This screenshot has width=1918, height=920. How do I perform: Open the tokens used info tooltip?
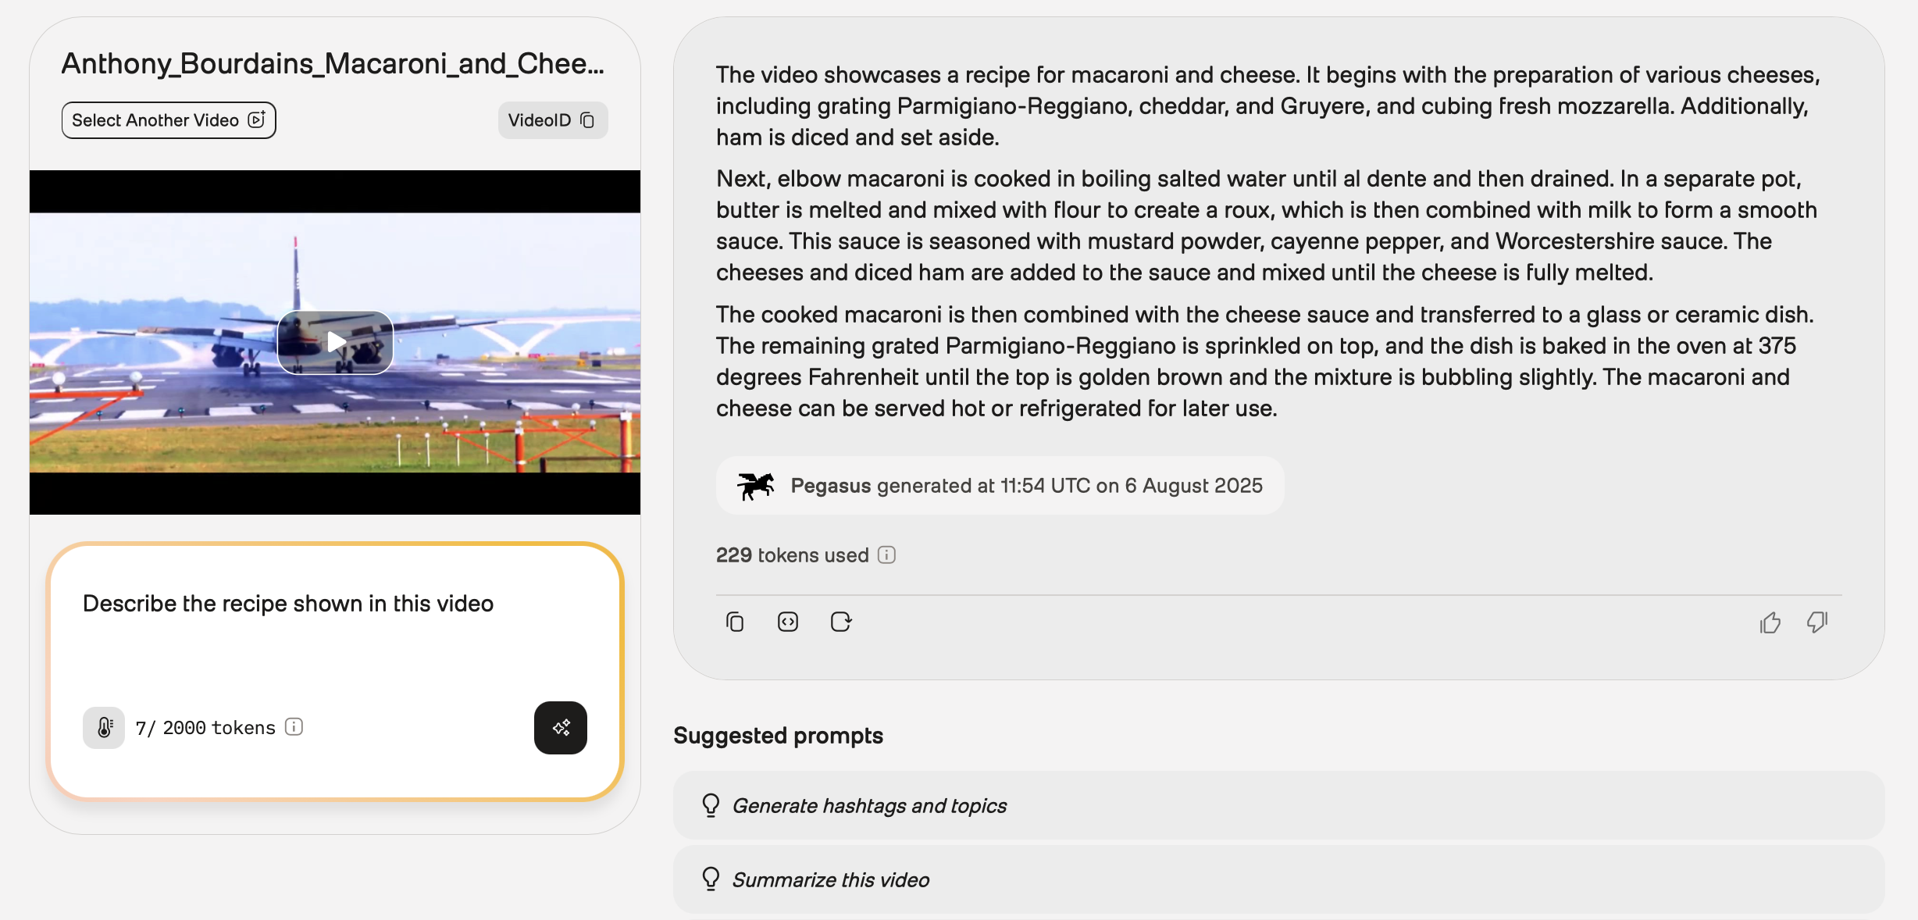tap(886, 554)
